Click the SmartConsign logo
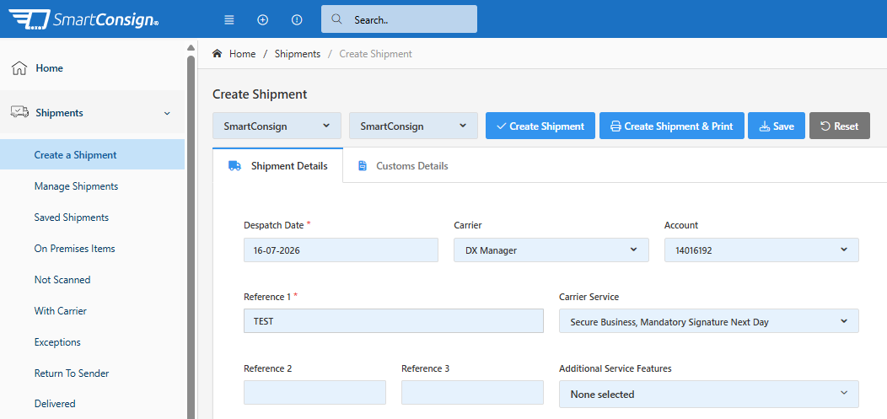887x419 pixels. click(x=83, y=19)
